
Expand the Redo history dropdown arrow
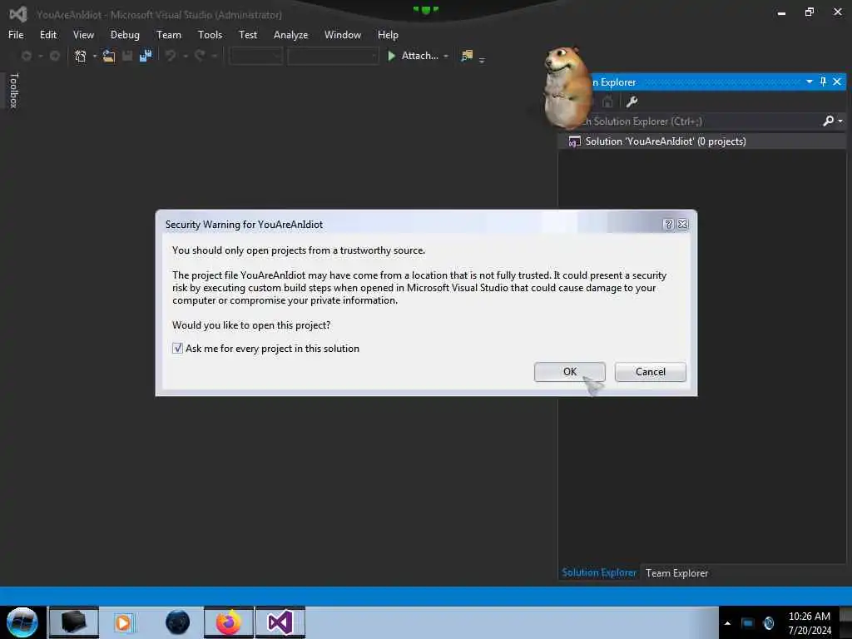coord(214,56)
